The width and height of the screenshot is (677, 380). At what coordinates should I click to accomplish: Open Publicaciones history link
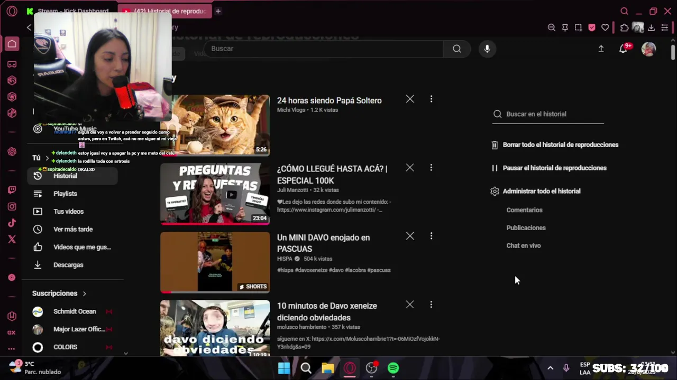click(x=526, y=228)
